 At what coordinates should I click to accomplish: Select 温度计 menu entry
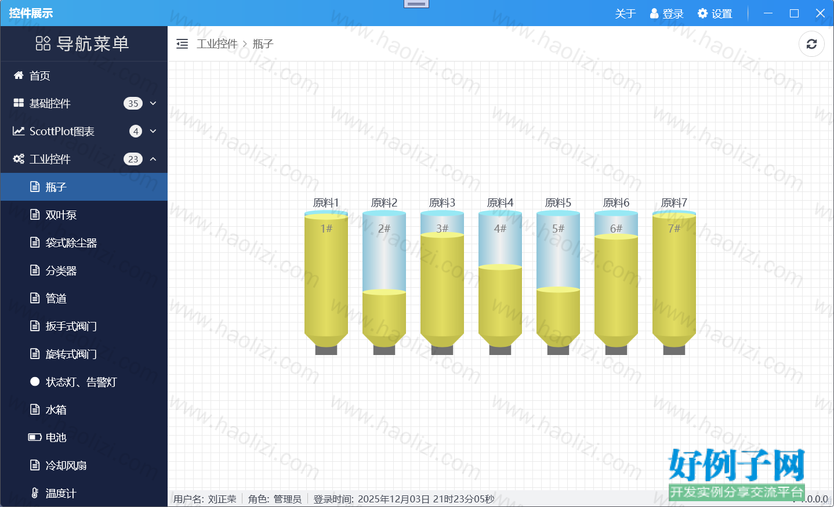coord(84,493)
